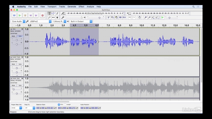
Task: Select the Length radio button
Action: [x=65, y=104]
